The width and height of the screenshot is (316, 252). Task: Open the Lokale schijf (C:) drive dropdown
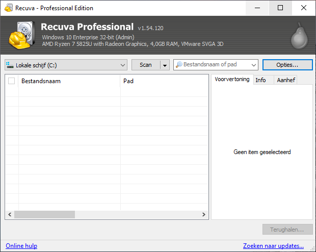[66, 65]
